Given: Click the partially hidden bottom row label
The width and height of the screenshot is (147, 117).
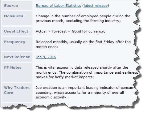Looking at the screenshot, I should (x=17, y=105).
